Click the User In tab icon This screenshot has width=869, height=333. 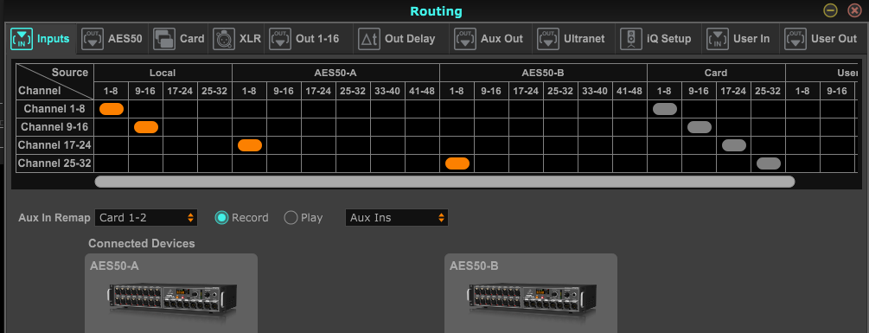pyautogui.click(x=717, y=39)
